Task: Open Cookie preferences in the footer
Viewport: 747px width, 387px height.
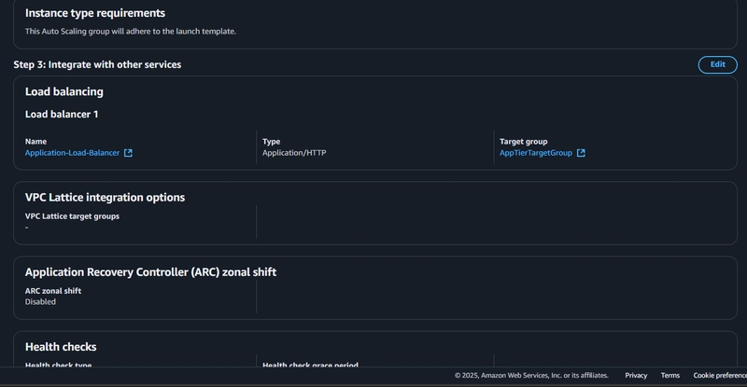Action: pyautogui.click(x=720, y=376)
